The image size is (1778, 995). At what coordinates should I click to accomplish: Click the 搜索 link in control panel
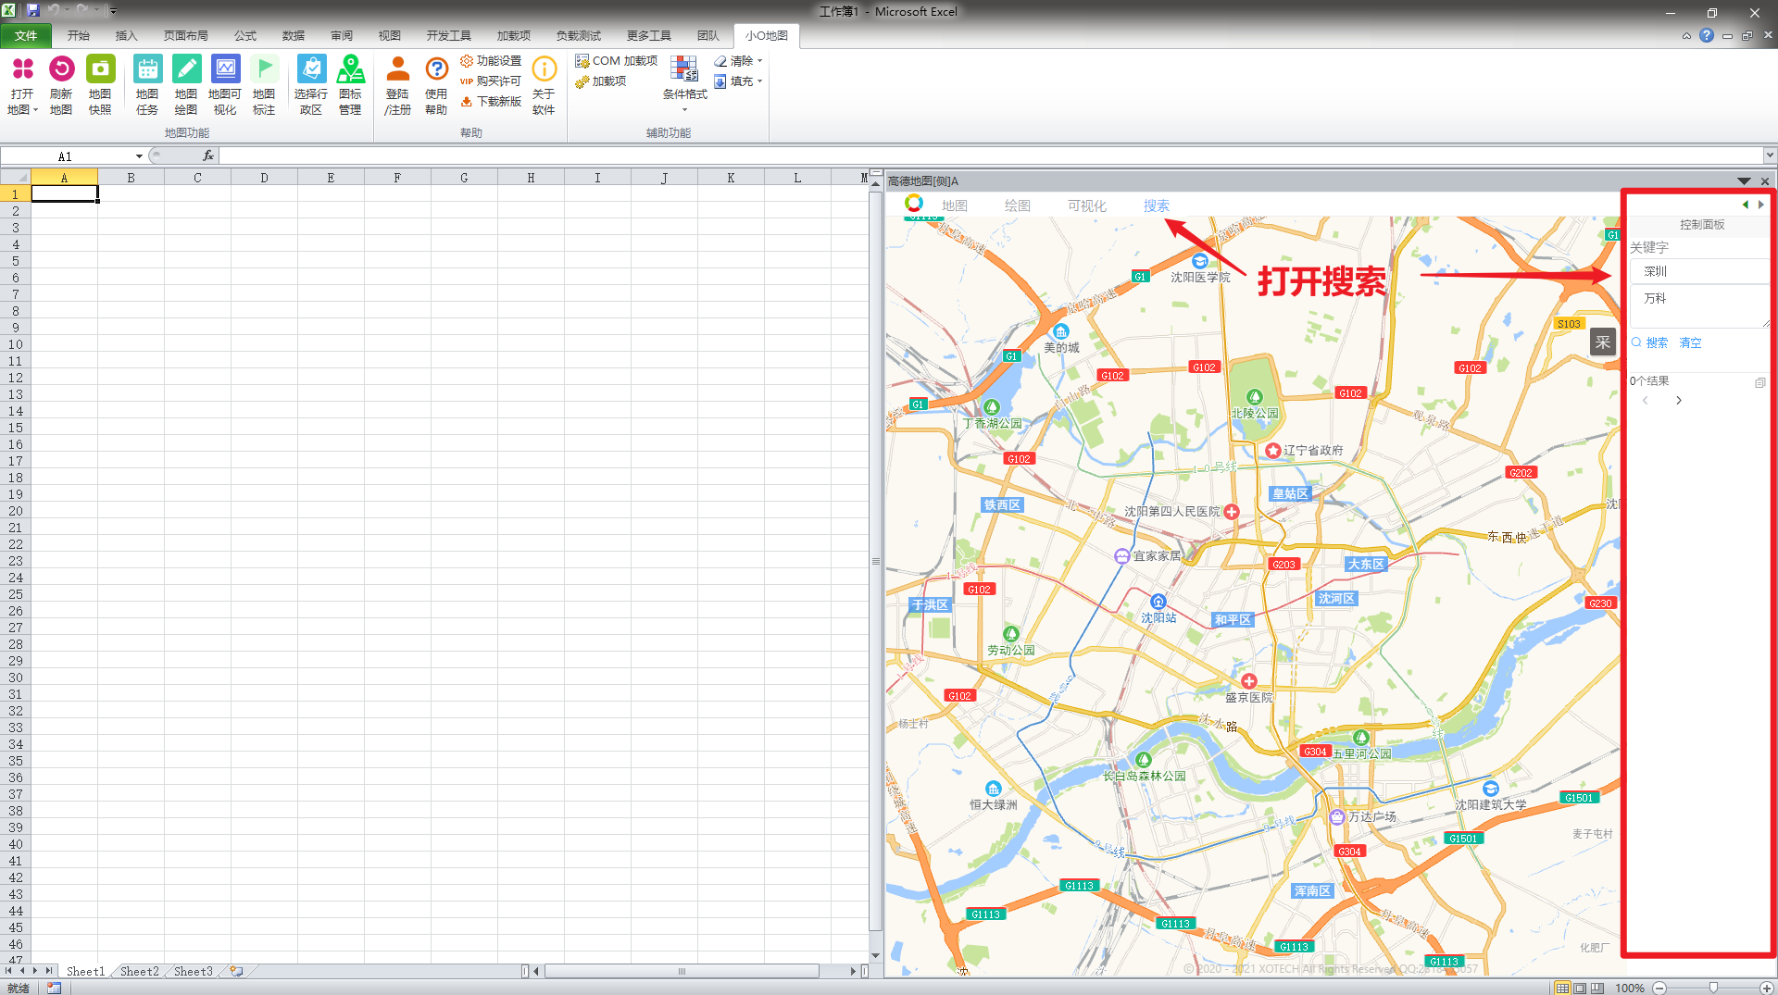(1657, 342)
